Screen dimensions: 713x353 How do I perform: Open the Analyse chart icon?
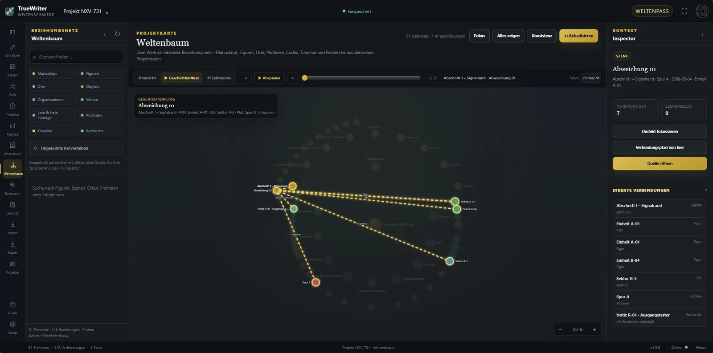click(12, 126)
